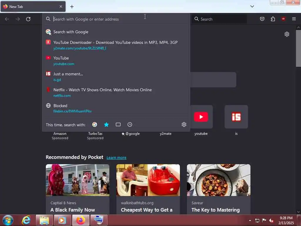The image size is (301, 226).
Task: Select the Just a moment is.gd suggestion
Action: click(x=116, y=77)
